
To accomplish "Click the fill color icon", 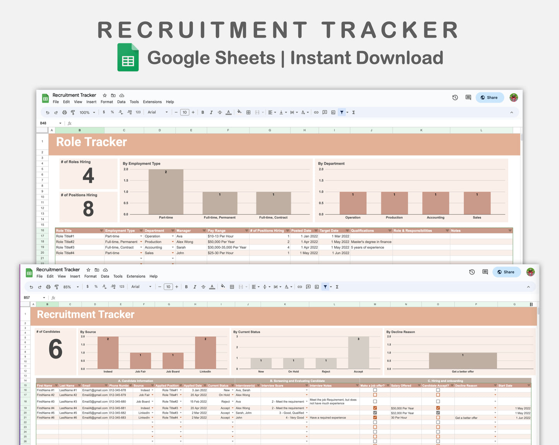I will 223,287.
